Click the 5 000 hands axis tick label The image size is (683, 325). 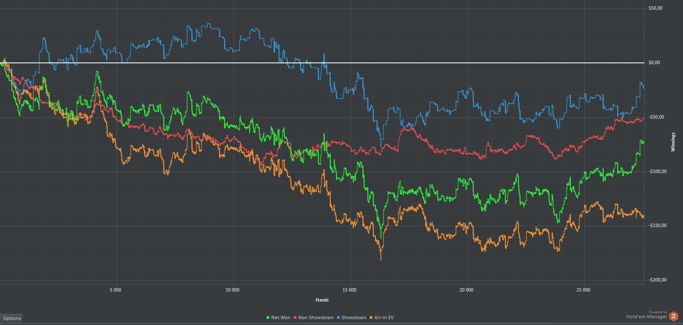point(115,290)
